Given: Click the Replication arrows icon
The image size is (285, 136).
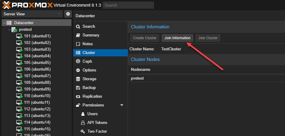Looking at the screenshot, I should (x=78, y=96).
